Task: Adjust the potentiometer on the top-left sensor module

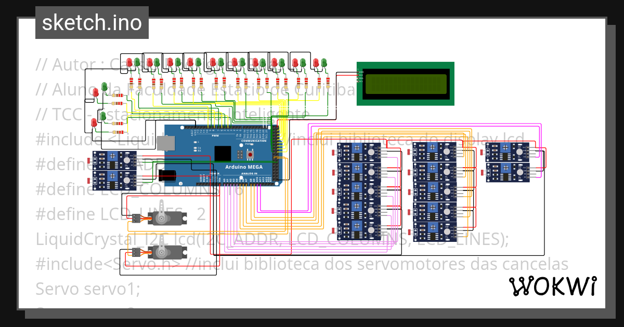Action: (x=112, y=156)
